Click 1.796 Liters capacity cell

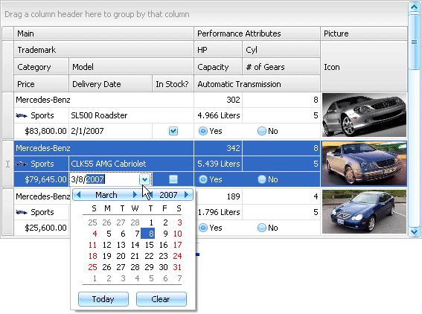218,212
